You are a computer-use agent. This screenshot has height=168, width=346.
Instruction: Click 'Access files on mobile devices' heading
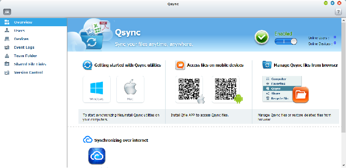pos(215,65)
